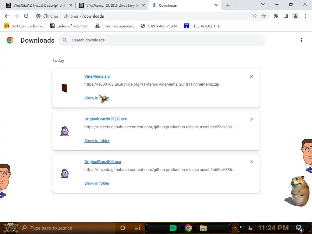Open the GitHub - Enderma... bookmark
The image size is (312, 234).
(x=24, y=26)
